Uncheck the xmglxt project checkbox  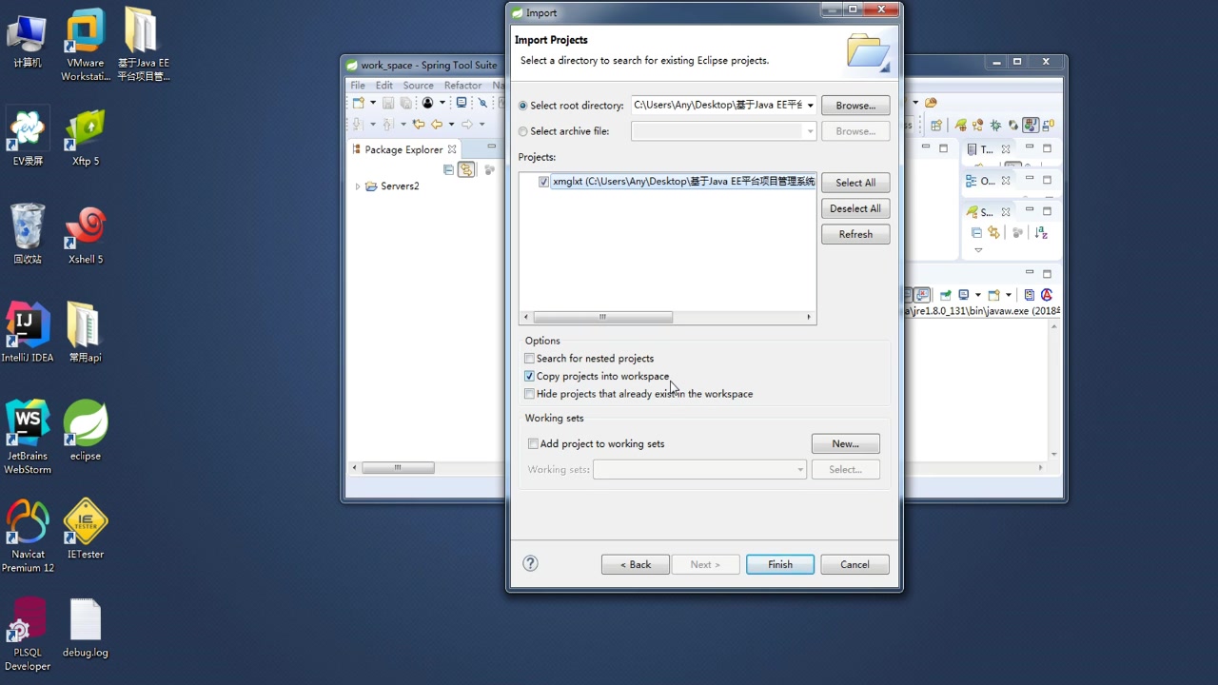click(544, 182)
